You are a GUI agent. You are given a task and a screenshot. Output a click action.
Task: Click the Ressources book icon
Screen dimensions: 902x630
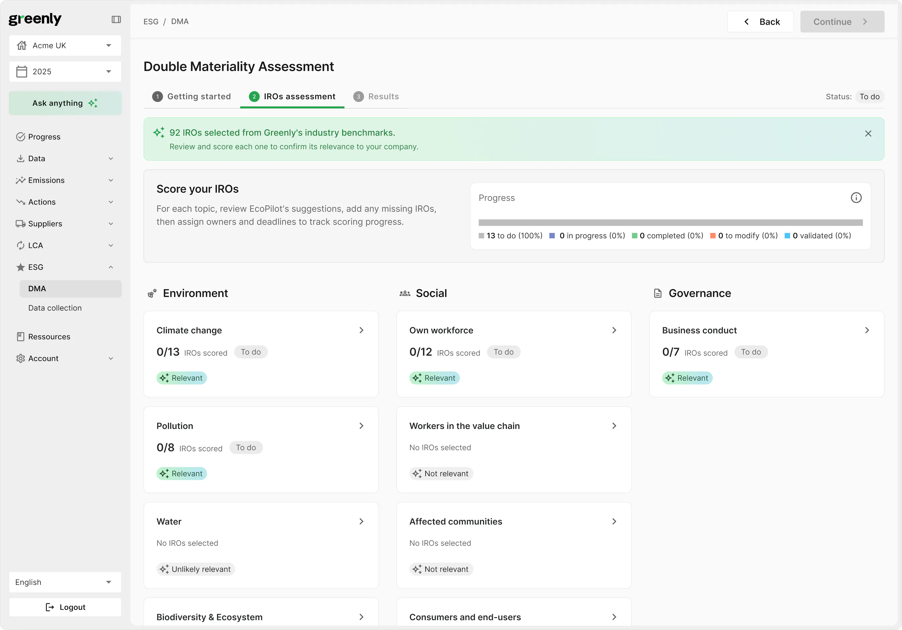coord(20,336)
